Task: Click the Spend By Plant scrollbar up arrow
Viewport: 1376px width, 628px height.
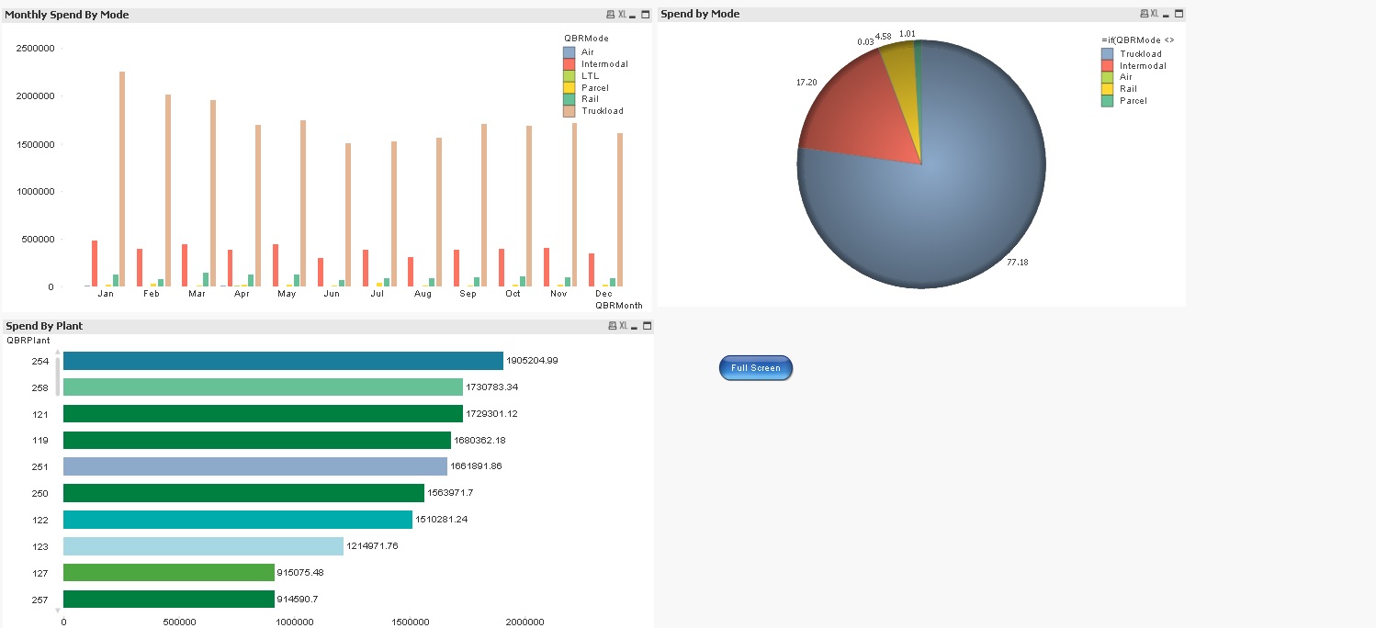Action: 57,350
